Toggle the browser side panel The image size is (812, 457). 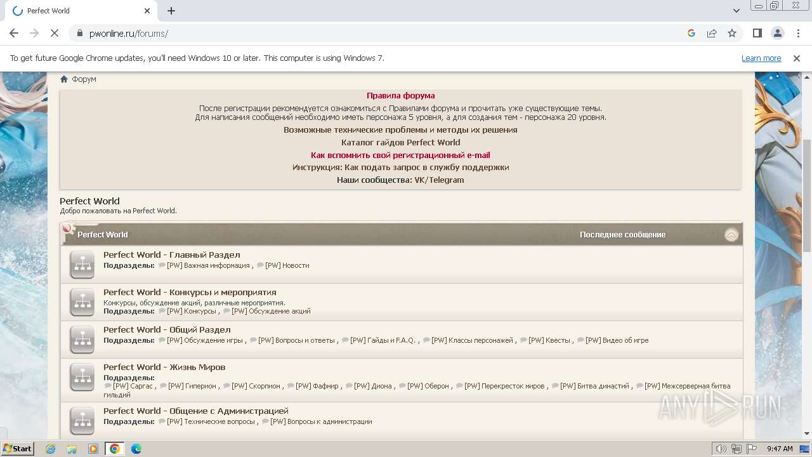tap(757, 33)
